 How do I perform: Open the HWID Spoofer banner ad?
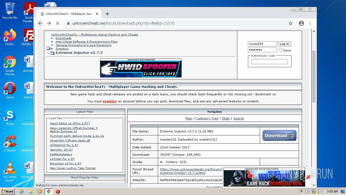point(141,69)
